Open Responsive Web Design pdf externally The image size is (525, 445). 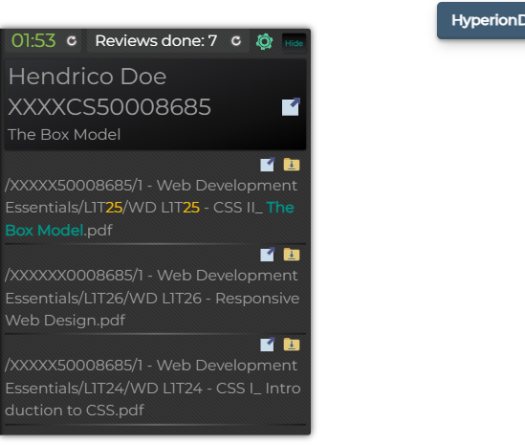tap(268, 255)
